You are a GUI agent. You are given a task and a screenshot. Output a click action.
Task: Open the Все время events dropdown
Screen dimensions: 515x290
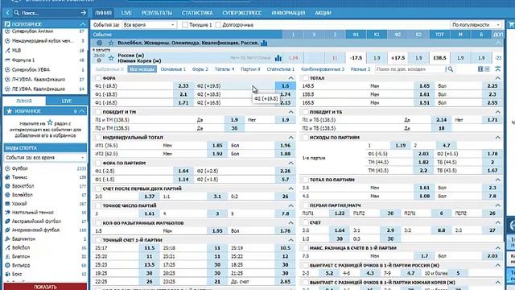coord(149,25)
